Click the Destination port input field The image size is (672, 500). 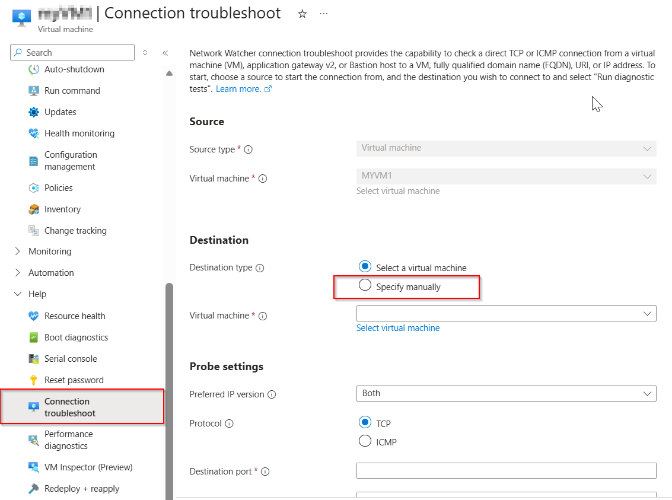tap(506, 471)
